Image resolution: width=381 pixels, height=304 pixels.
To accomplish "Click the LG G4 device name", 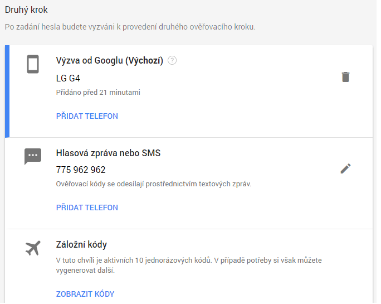I will tap(68, 79).
